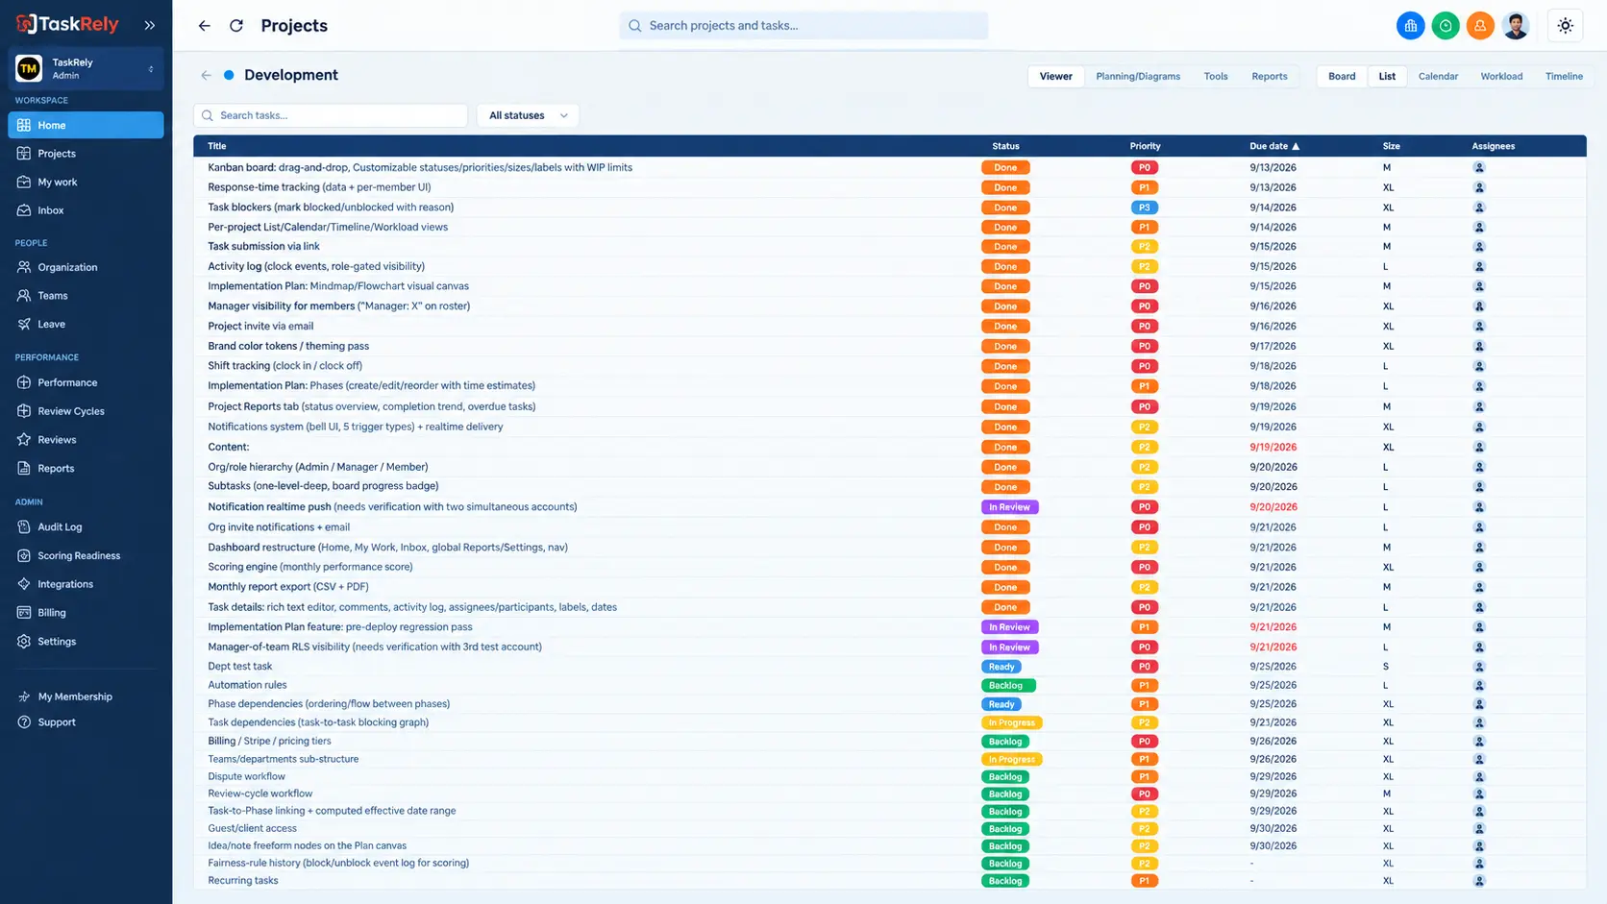Image resolution: width=1607 pixels, height=904 pixels.
Task: Select the Viewer tab
Action: [x=1055, y=76]
